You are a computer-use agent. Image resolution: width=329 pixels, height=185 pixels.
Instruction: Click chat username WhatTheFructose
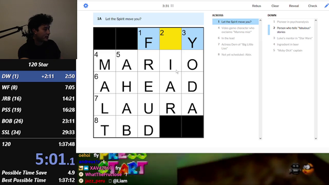[103, 175]
